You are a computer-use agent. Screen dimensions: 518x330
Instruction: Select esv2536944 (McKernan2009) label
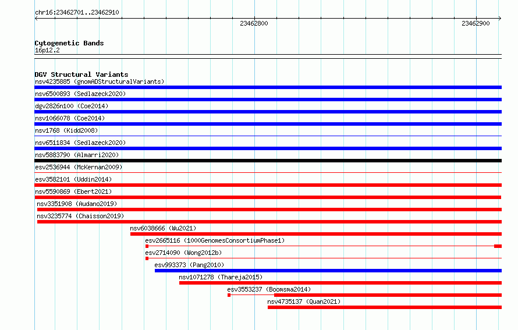coord(79,167)
